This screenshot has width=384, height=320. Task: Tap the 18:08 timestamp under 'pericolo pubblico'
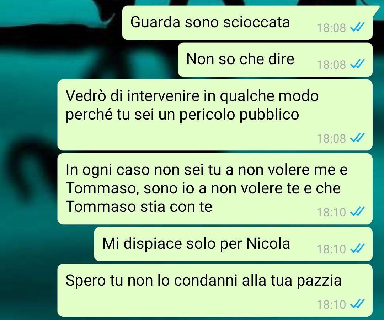tap(331, 138)
